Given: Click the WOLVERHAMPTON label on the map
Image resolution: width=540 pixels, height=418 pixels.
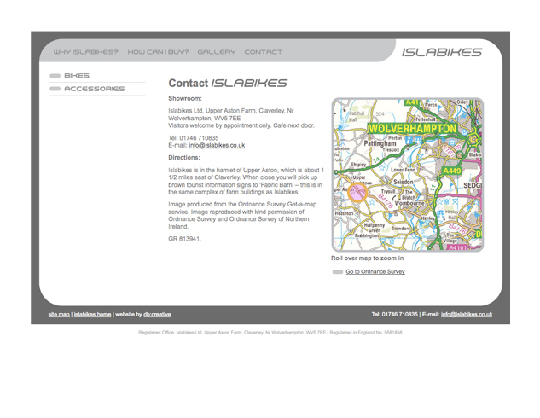Looking at the screenshot, I should (412, 129).
